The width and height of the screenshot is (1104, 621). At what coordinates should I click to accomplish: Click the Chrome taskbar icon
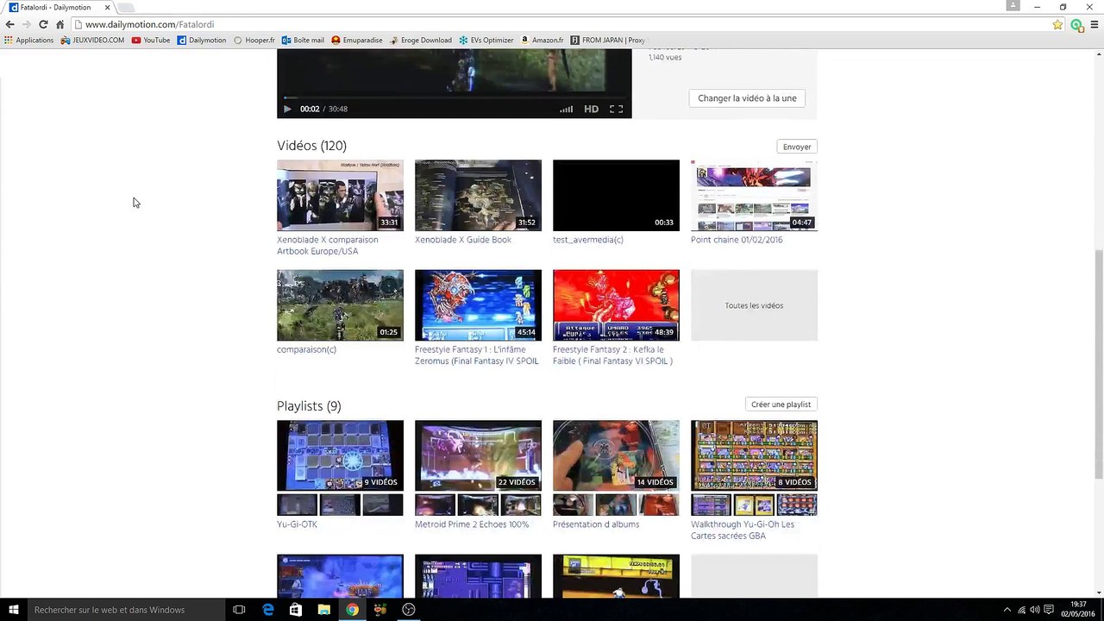tap(352, 610)
